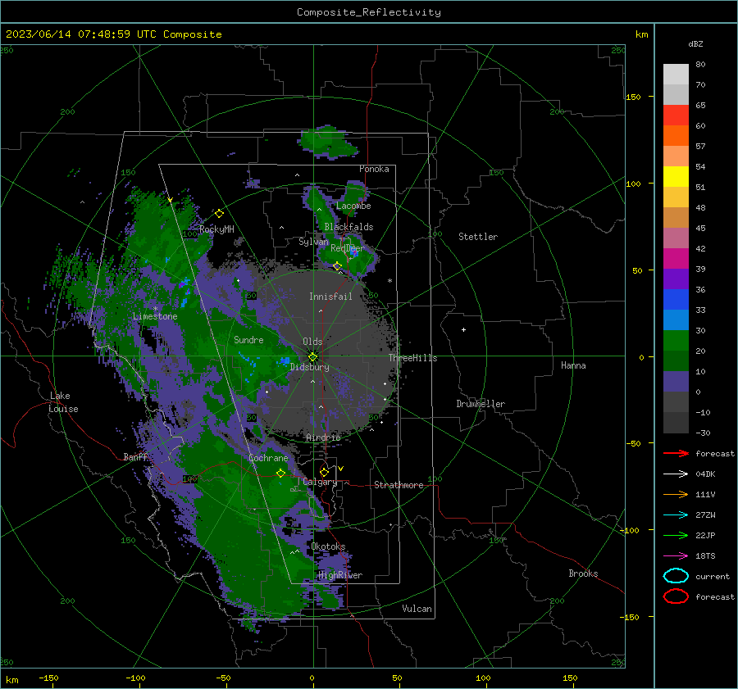Click the dBZ legend heading
This screenshot has width=738, height=689.
(x=695, y=43)
